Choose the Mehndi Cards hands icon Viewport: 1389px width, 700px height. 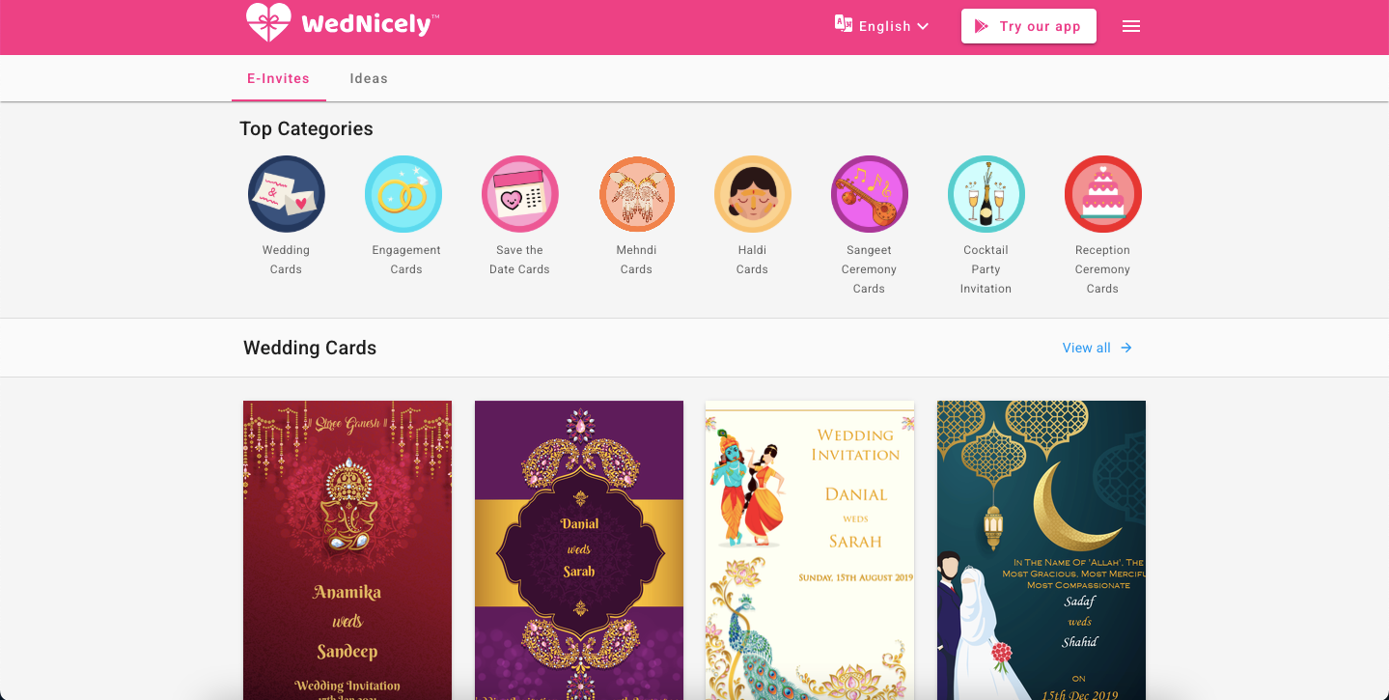coord(637,194)
